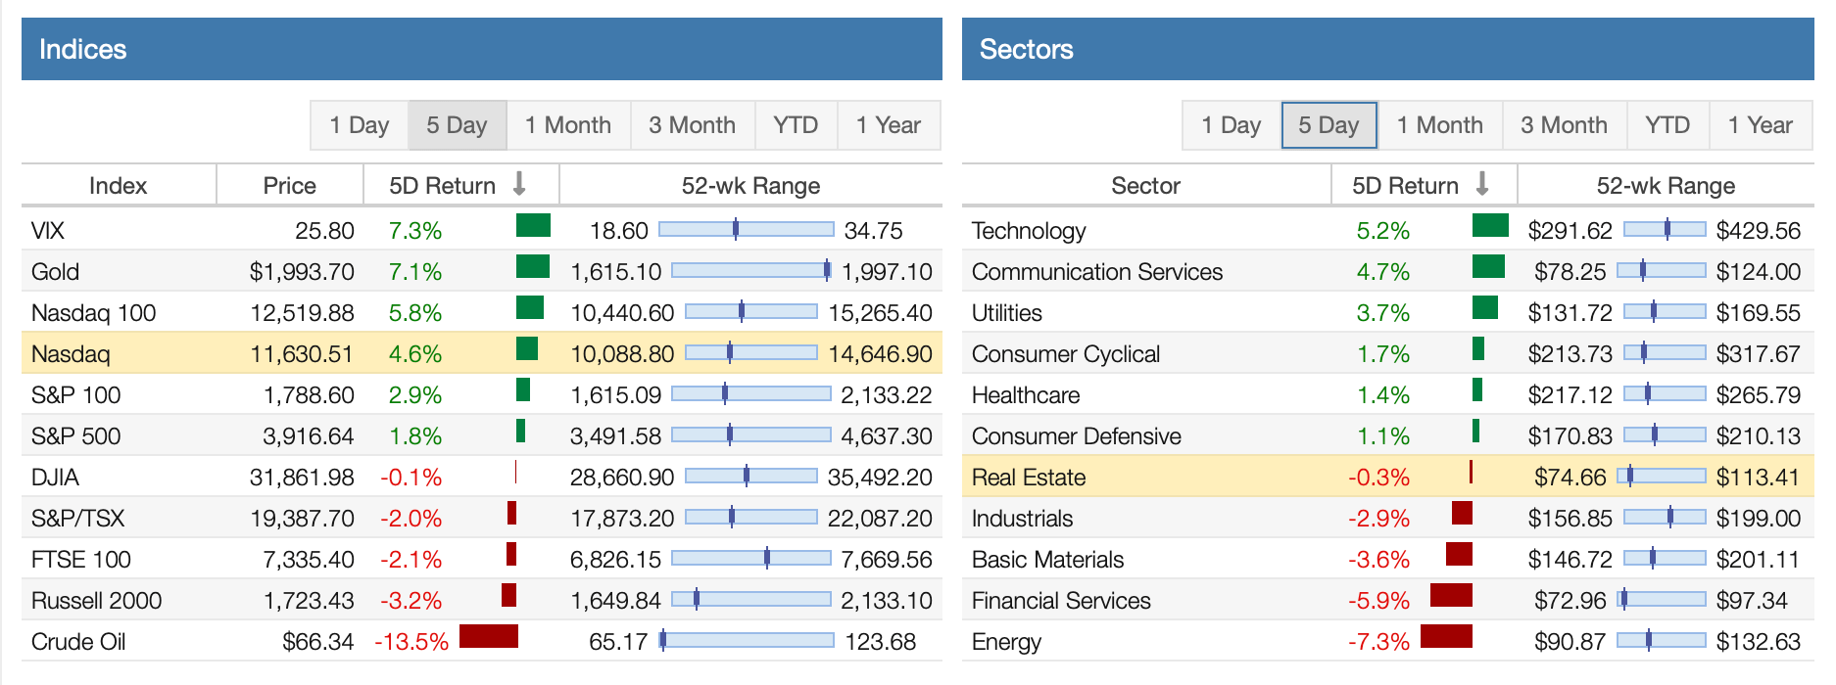The height and width of the screenshot is (685, 1836).
Task: Select the highlighted Nasdaq row
Action: click(482, 353)
